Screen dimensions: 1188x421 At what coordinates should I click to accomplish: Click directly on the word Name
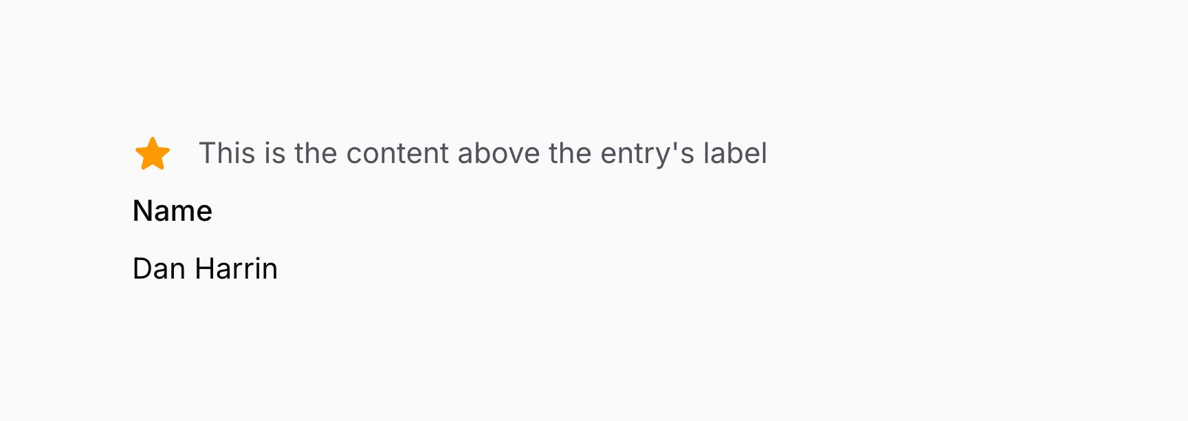173,211
